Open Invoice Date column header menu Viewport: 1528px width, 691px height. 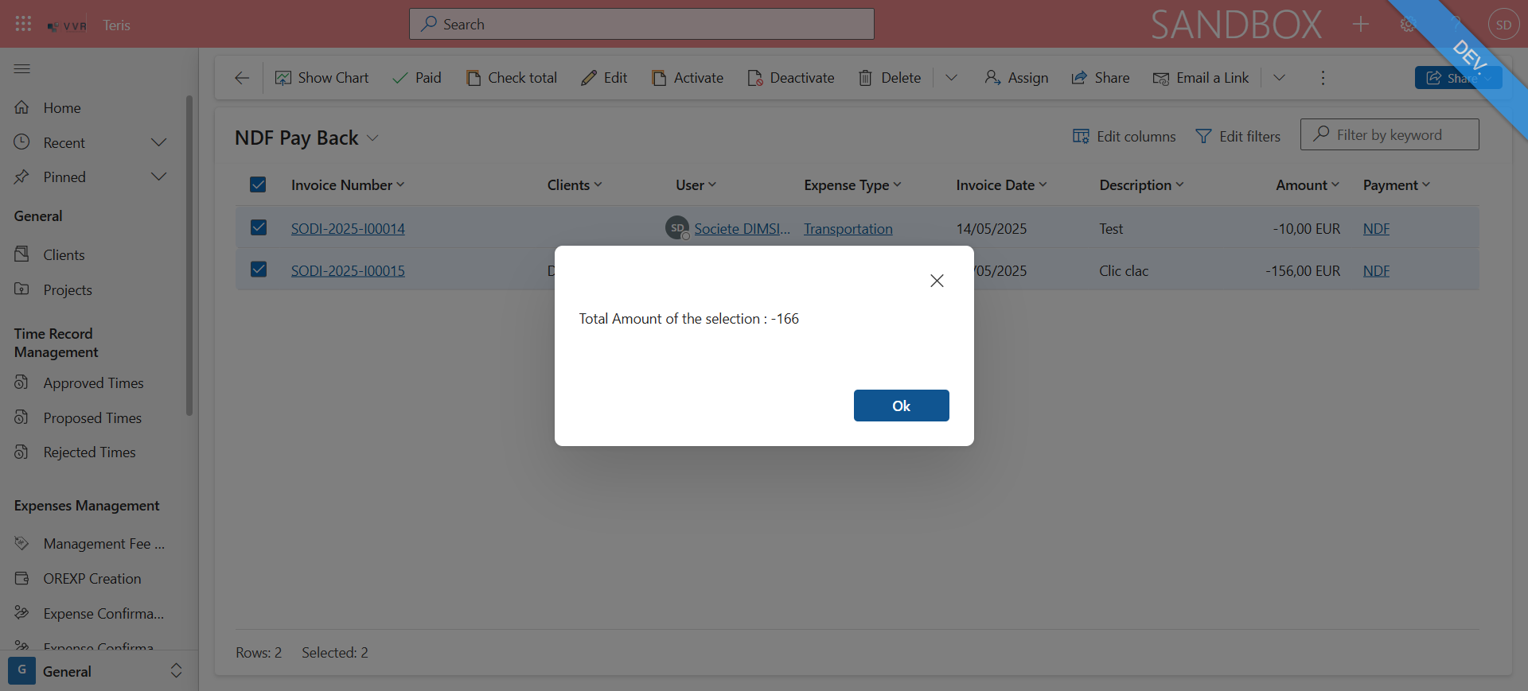tap(1001, 185)
